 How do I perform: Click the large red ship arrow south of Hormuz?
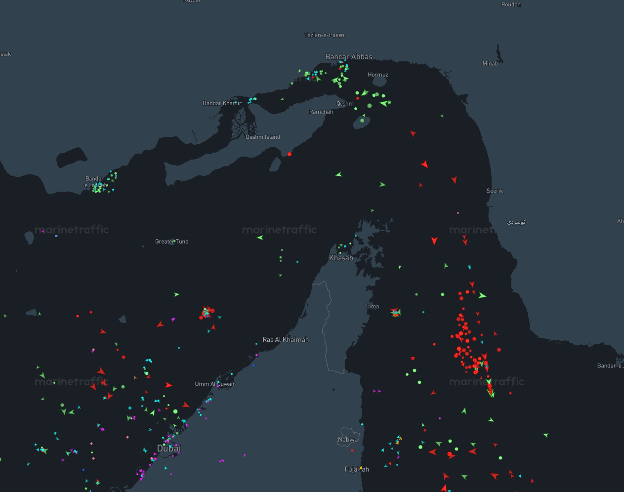pos(424,164)
